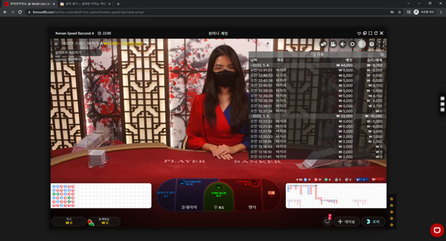The height and width of the screenshot is (241, 446).
Task: Click the tip chip icon beside 테이블
Action: 327,221
